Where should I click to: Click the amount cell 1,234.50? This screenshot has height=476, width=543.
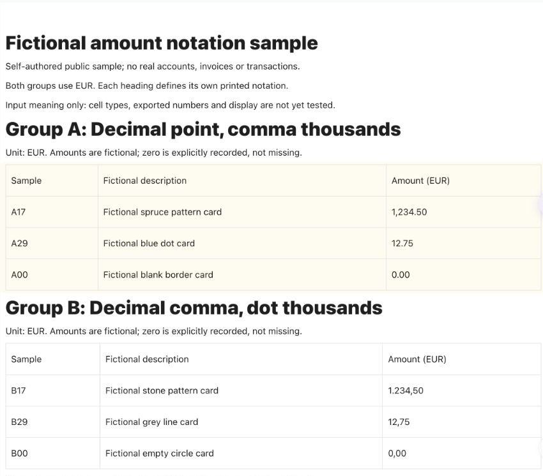click(463, 212)
